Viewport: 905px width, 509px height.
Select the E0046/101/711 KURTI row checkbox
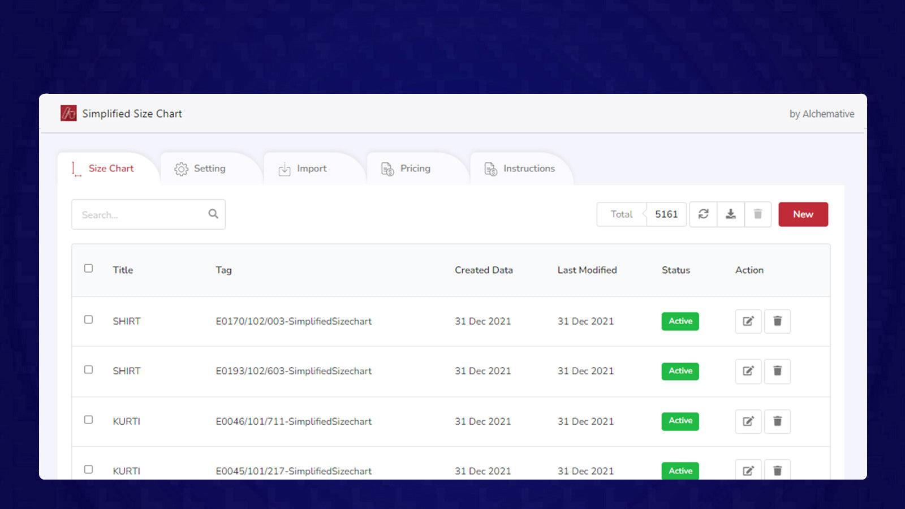click(89, 420)
